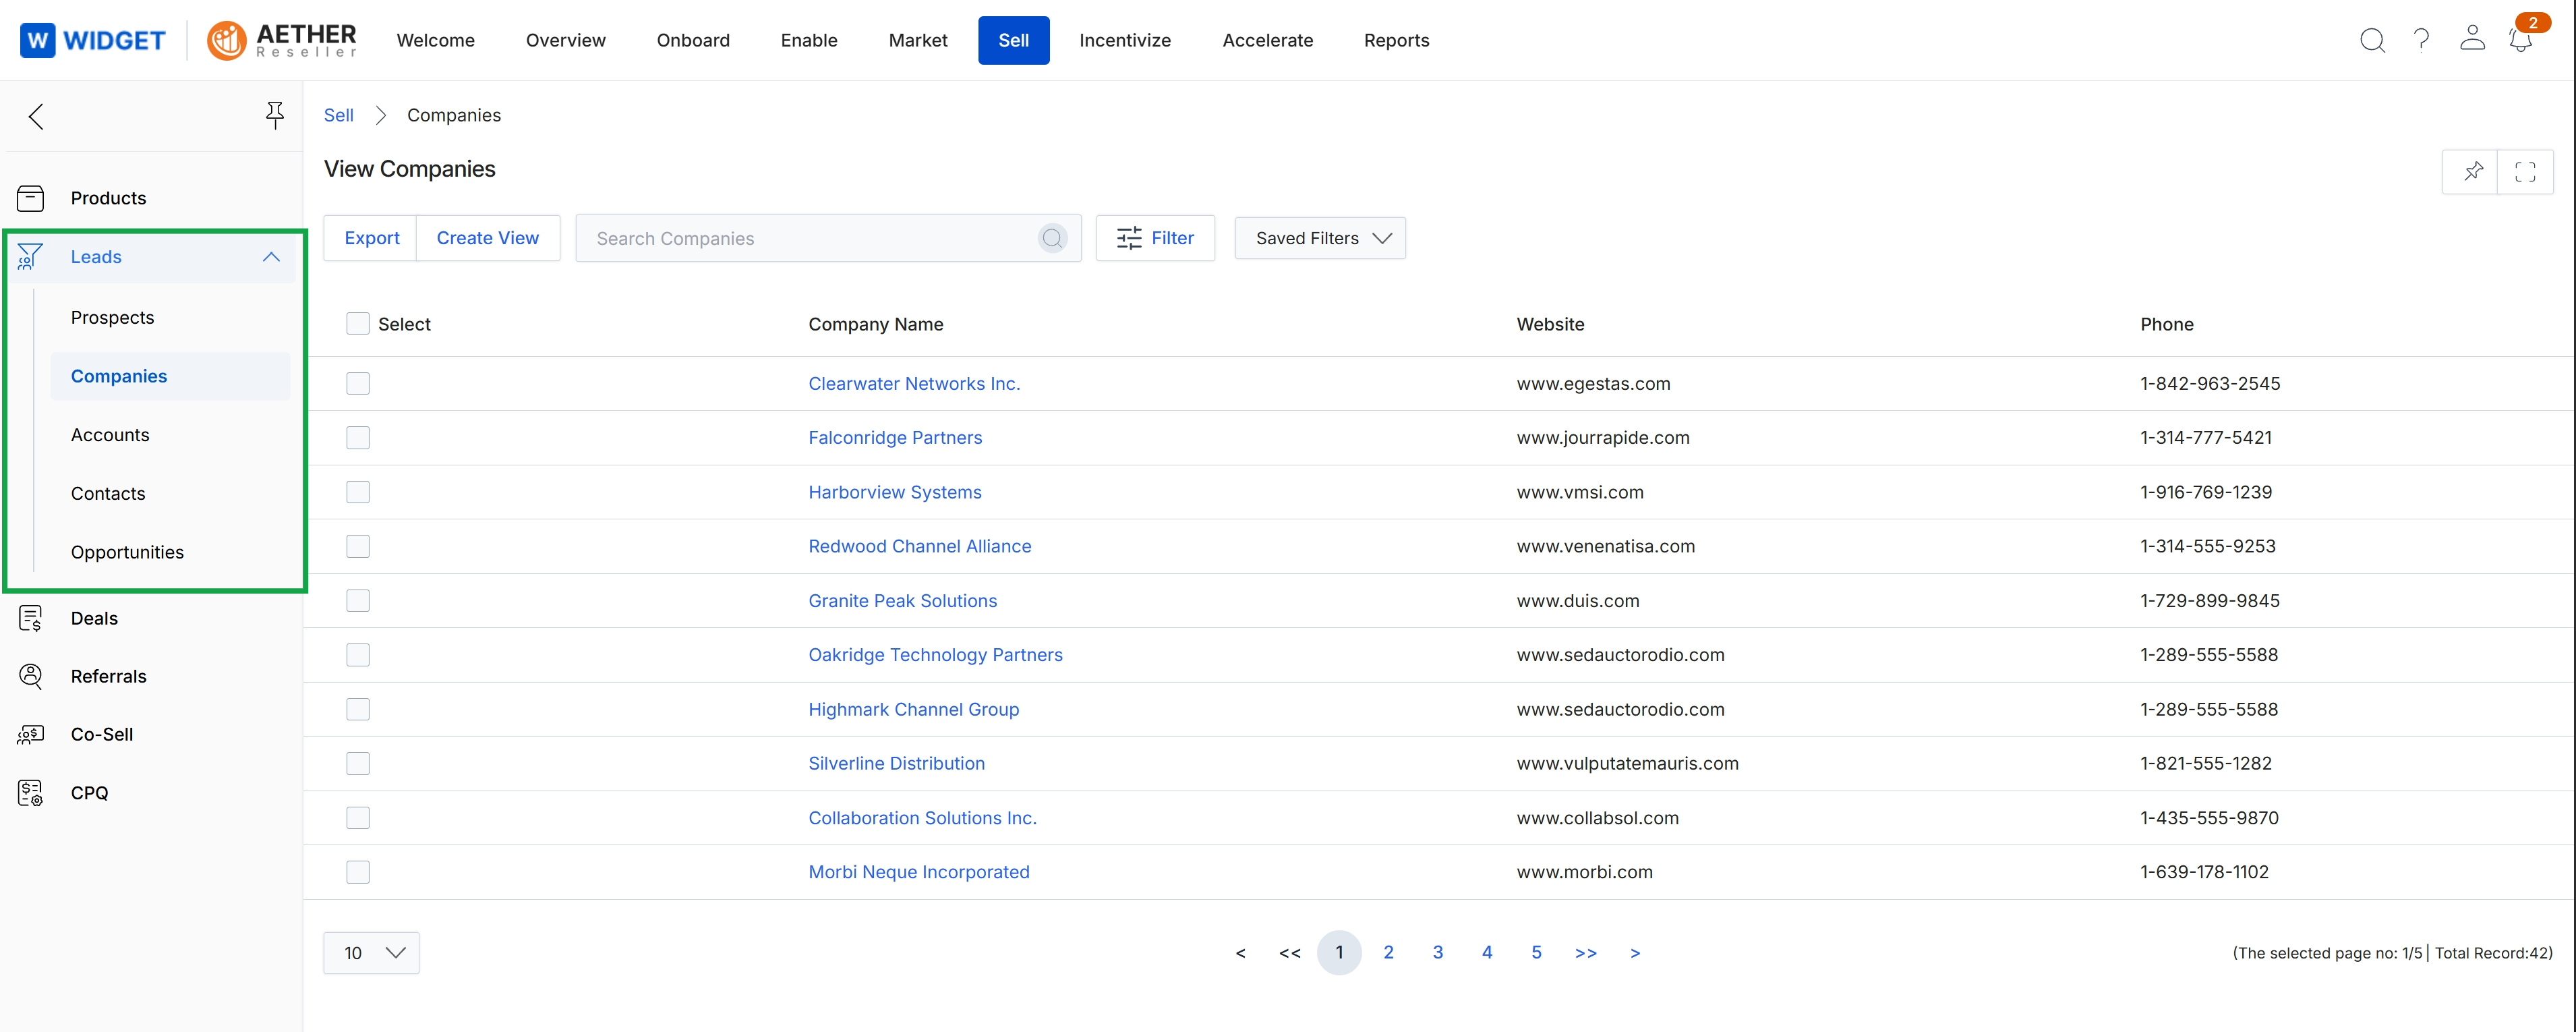The height and width of the screenshot is (1032, 2576).
Task: Click the Sell breadcrumb link
Action: coord(339,115)
